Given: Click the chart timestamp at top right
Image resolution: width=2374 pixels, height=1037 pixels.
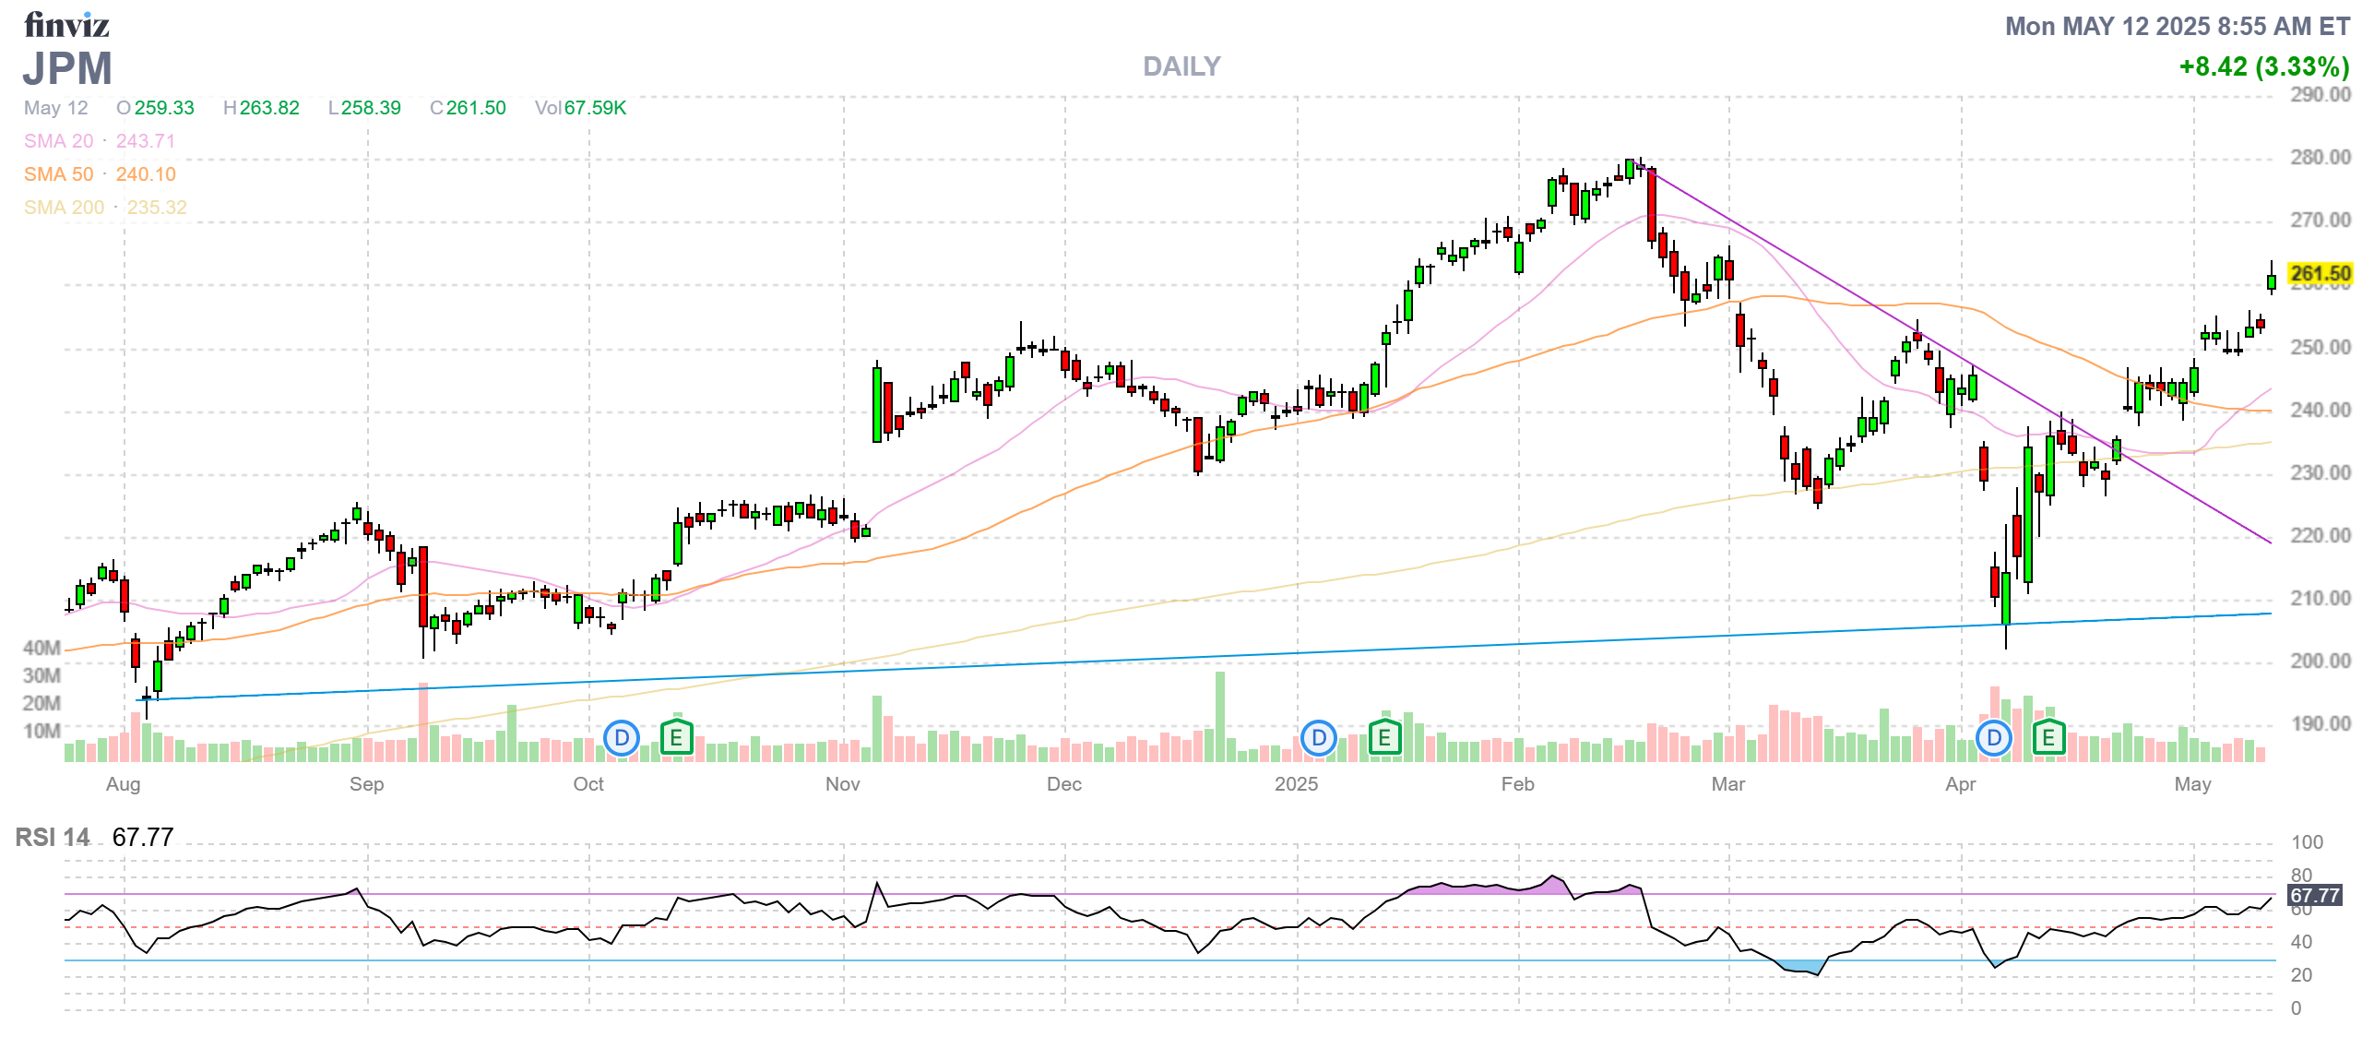Looking at the screenshot, I should 2177,27.
